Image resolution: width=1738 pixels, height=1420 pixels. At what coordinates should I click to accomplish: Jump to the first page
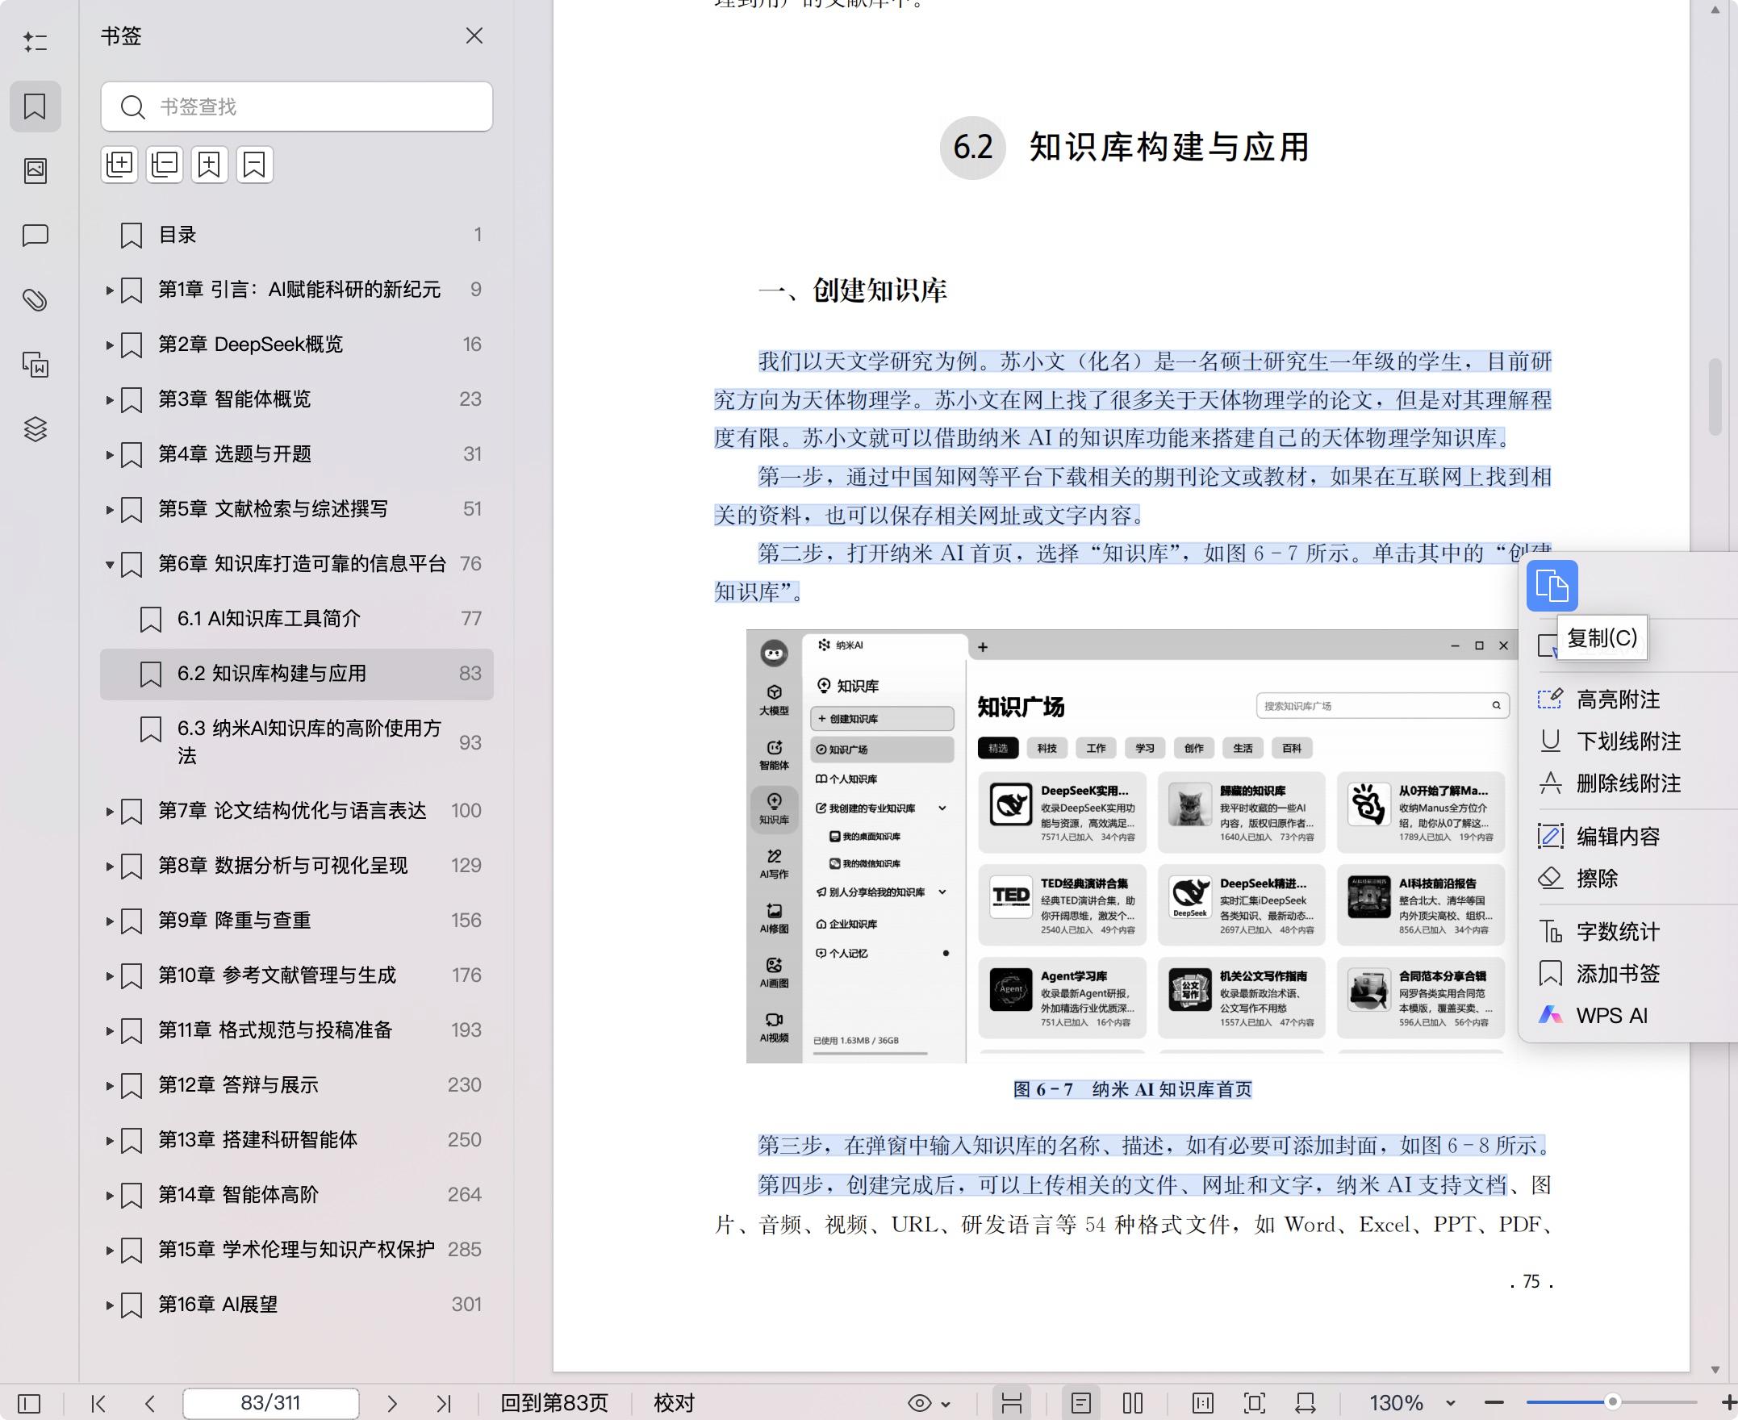99,1404
